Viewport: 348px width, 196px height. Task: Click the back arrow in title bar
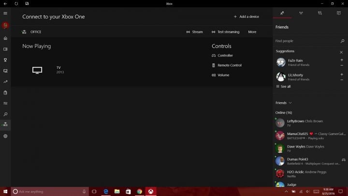tap(5, 3)
